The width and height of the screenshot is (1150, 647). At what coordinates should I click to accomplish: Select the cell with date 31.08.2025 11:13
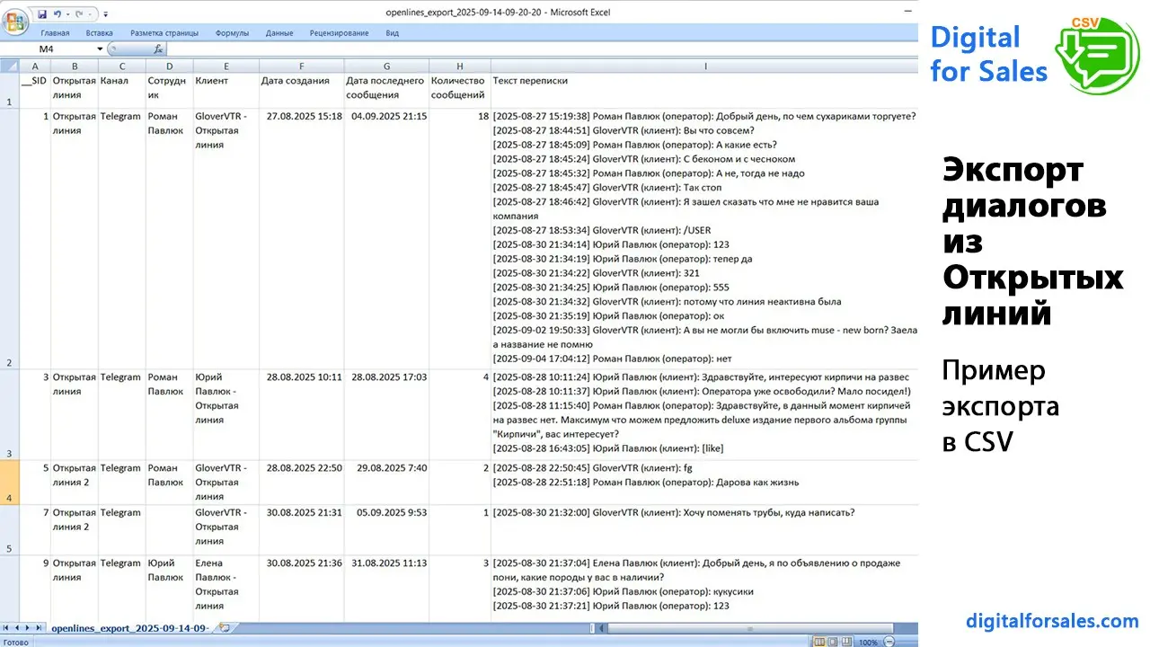pyautogui.click(x=386, y=588)
